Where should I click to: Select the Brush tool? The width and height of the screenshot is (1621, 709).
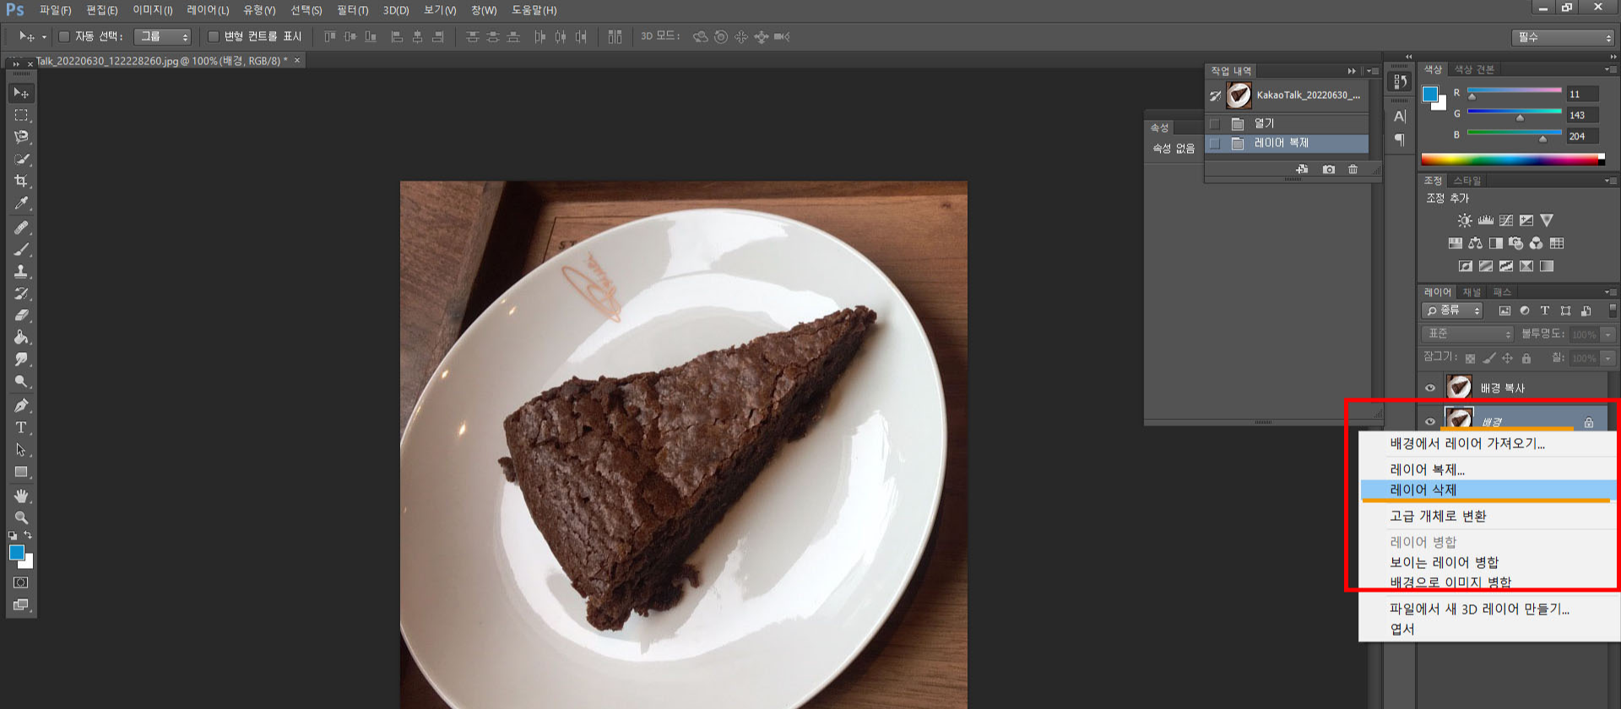21,250
